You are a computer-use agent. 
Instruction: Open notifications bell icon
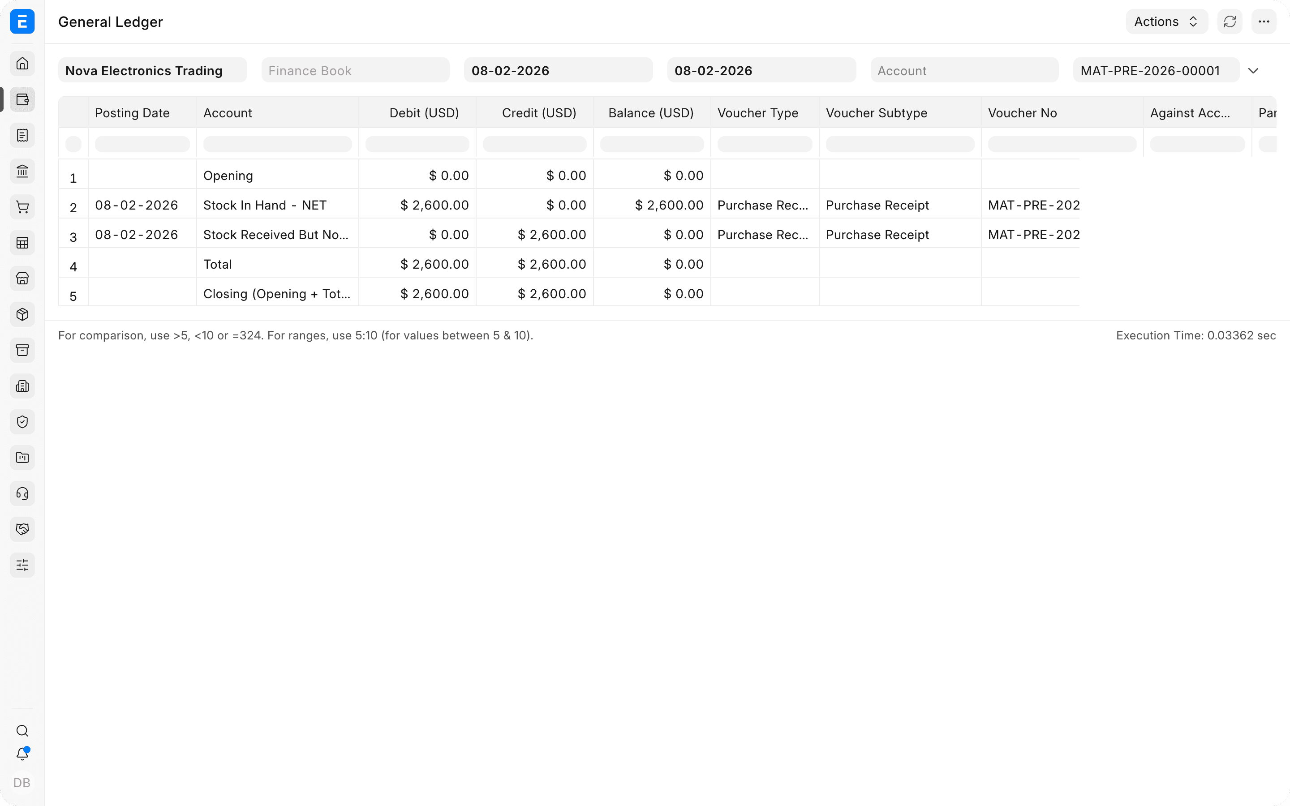click(22, 754)
